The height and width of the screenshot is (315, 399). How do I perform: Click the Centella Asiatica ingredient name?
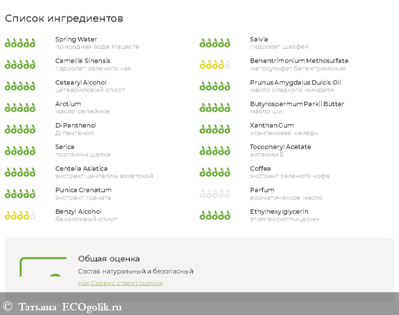(81, 169)
